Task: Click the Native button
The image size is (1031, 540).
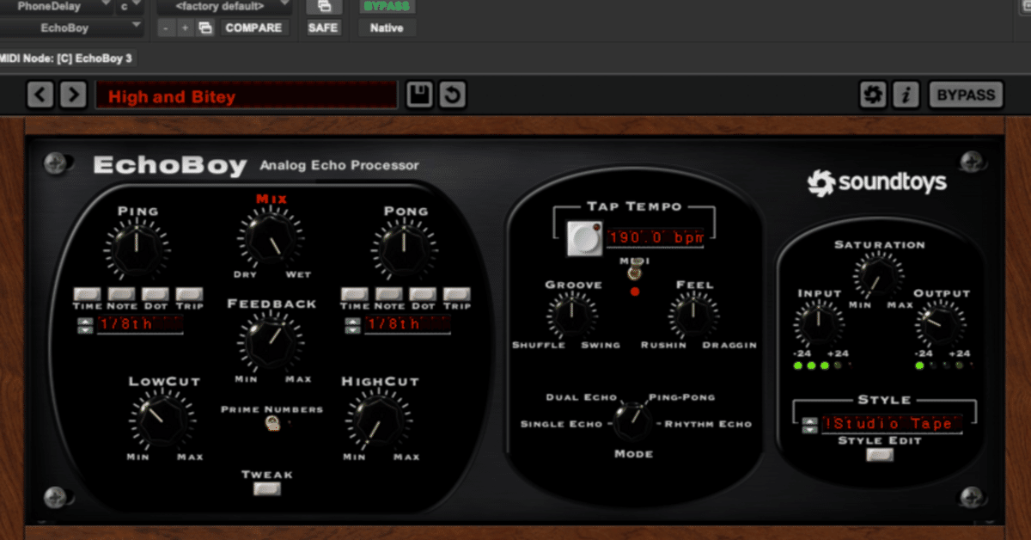Action: (387, 28)
